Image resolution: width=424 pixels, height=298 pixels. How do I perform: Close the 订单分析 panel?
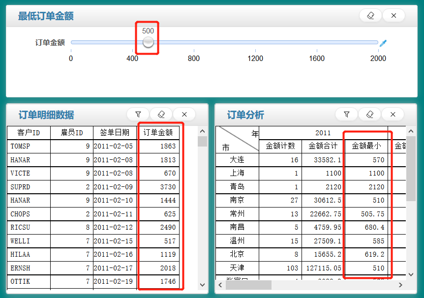pos(393,115)
